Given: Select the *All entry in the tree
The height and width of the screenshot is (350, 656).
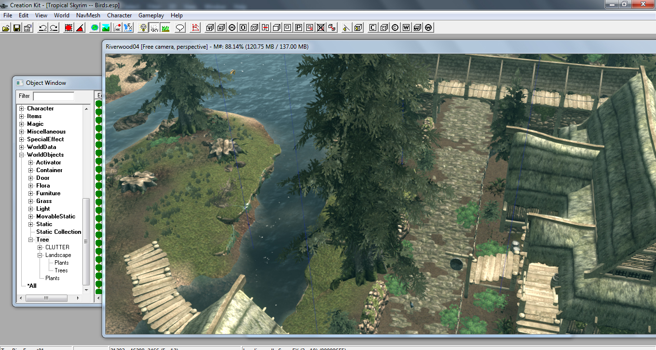Looking at the screenshot, I should point(32,286).
